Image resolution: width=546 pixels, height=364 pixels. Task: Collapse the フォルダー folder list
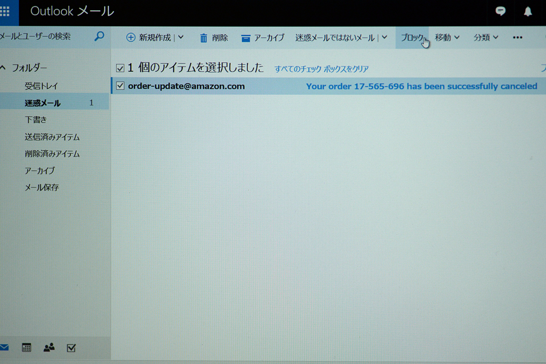coord(3,68)
